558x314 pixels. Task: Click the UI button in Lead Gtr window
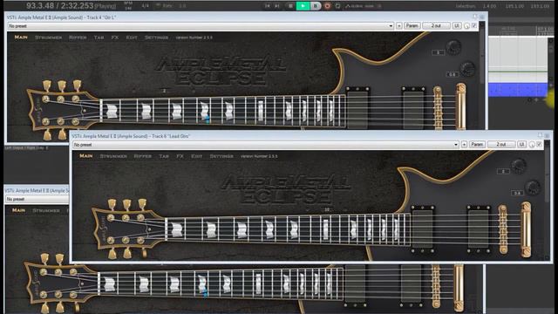(x=521, y=145)
